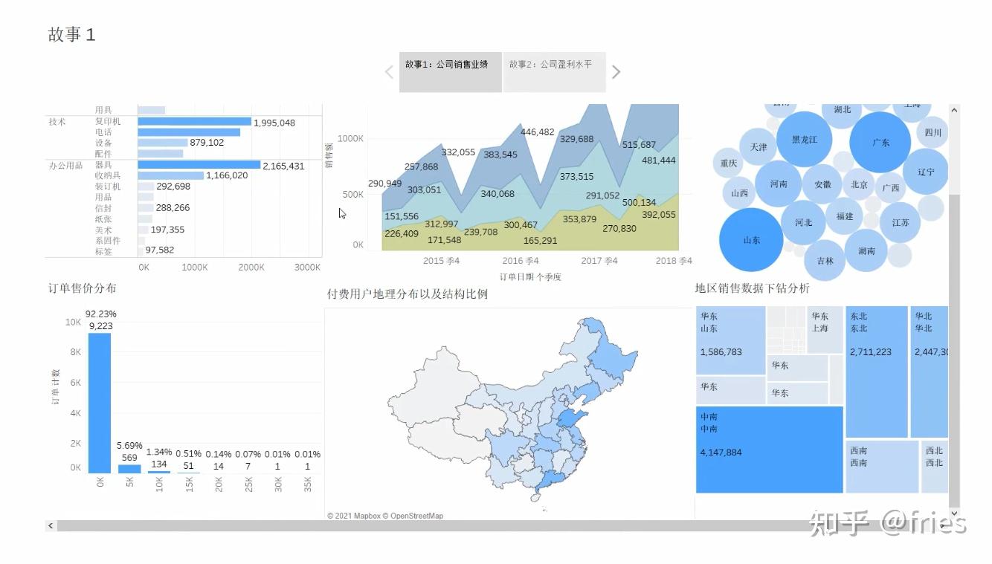The image size is (992, 564).
Task: Click the 2018 季4 axis label
Action: [674, 261]
